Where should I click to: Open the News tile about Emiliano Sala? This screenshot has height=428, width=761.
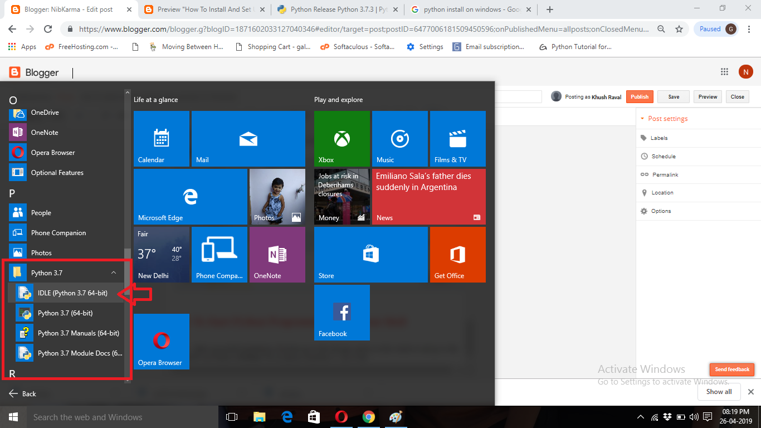coord(429,197)
